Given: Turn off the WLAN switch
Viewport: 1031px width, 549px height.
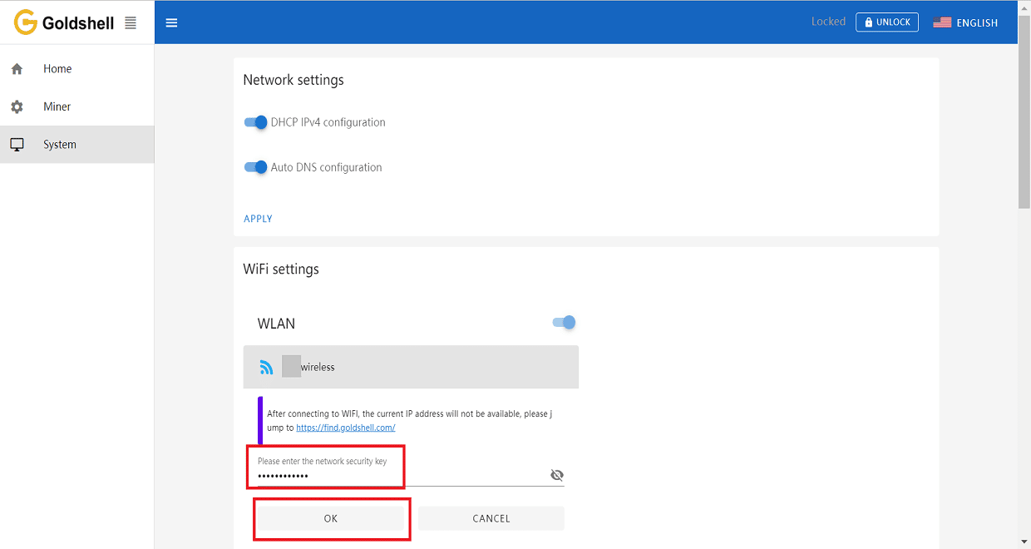Looking at the screenshot, I should [x=565, y=323].
